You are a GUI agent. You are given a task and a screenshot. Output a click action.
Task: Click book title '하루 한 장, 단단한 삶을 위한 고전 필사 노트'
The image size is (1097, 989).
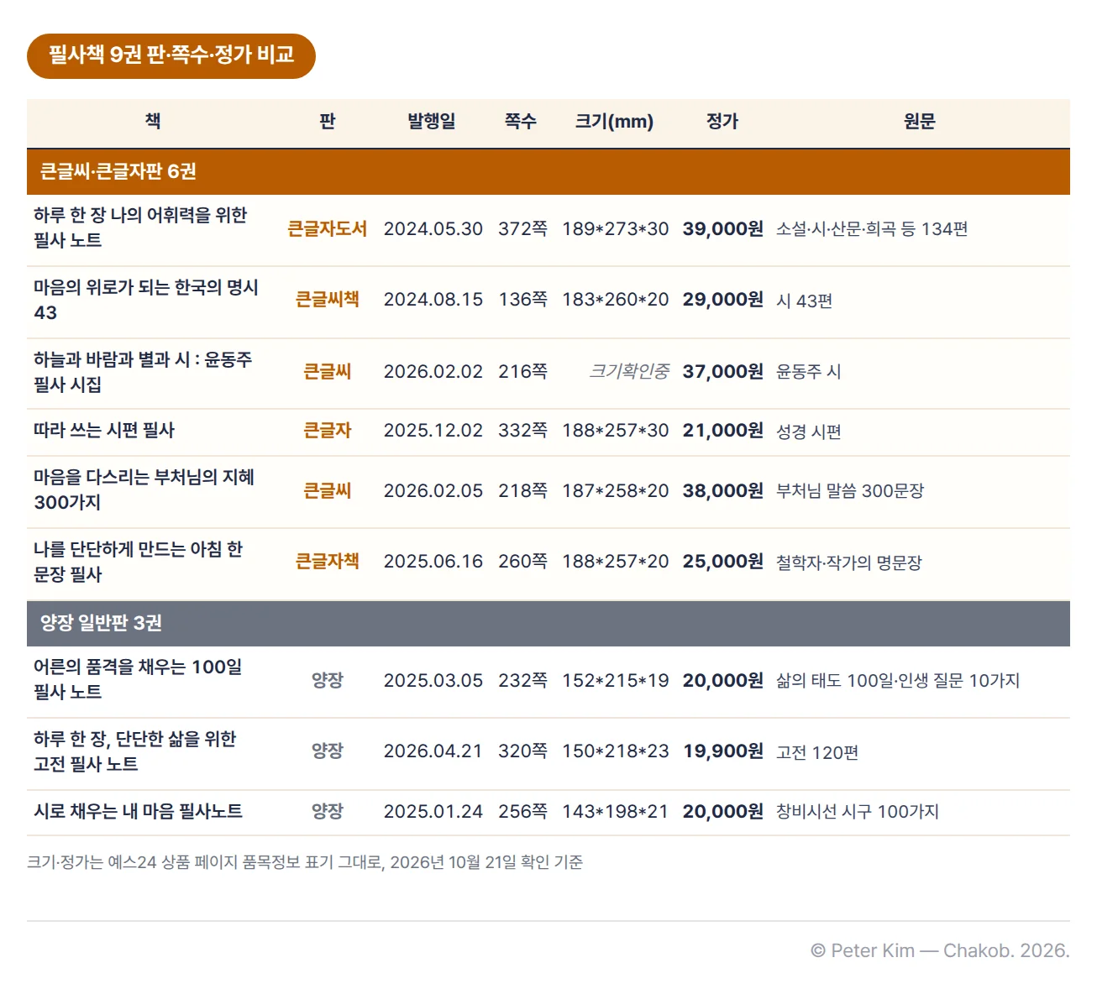coord(135,751)
